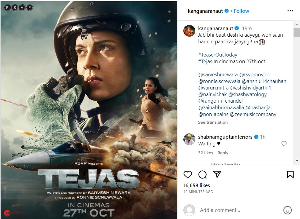The width and height of the screenshot is (300, 219).
Task: Open #Tejas hashtag link
Action: tap(205, 61)
